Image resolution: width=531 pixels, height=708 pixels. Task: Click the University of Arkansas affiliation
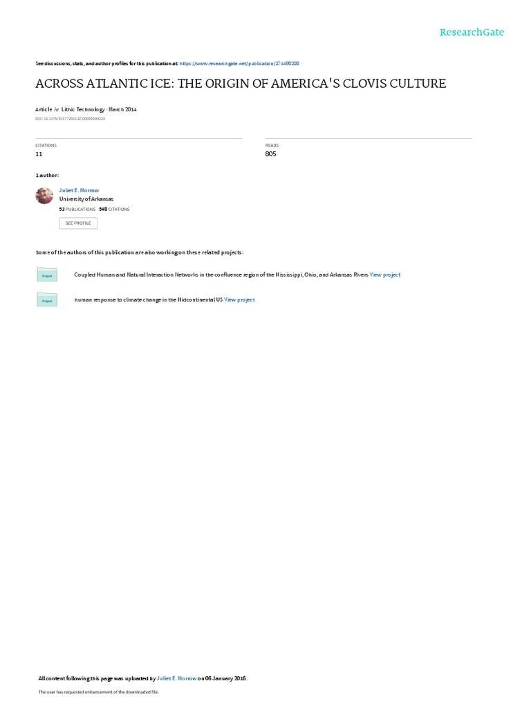click(86, 199)
